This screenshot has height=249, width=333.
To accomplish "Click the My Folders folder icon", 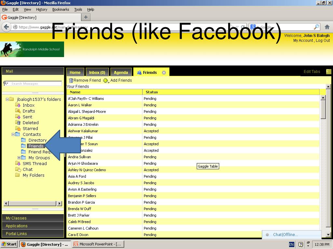I will 18,175.
